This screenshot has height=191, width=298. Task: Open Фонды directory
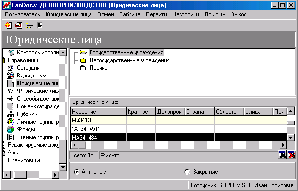[x=26, y=129]
